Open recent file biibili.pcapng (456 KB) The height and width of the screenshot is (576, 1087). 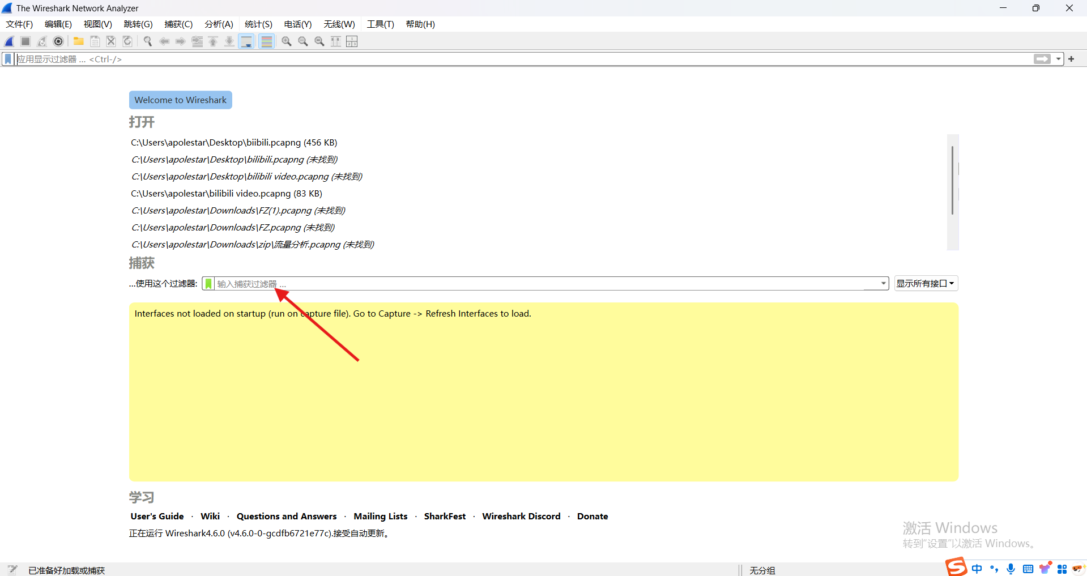click(234, 143)
